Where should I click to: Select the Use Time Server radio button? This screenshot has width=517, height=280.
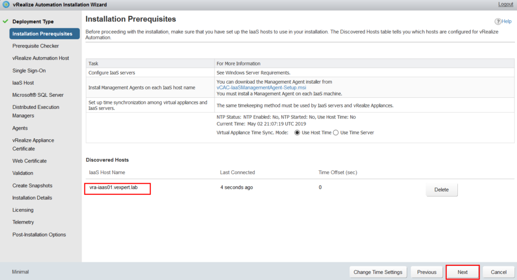336,132
